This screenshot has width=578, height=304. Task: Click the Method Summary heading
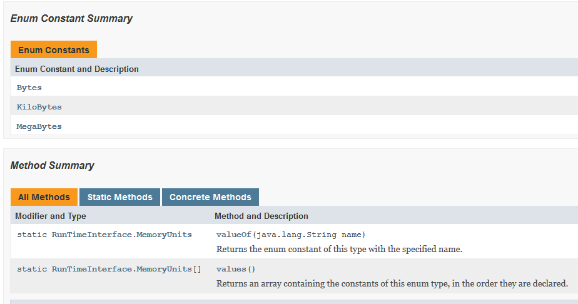tap(53, 166)
